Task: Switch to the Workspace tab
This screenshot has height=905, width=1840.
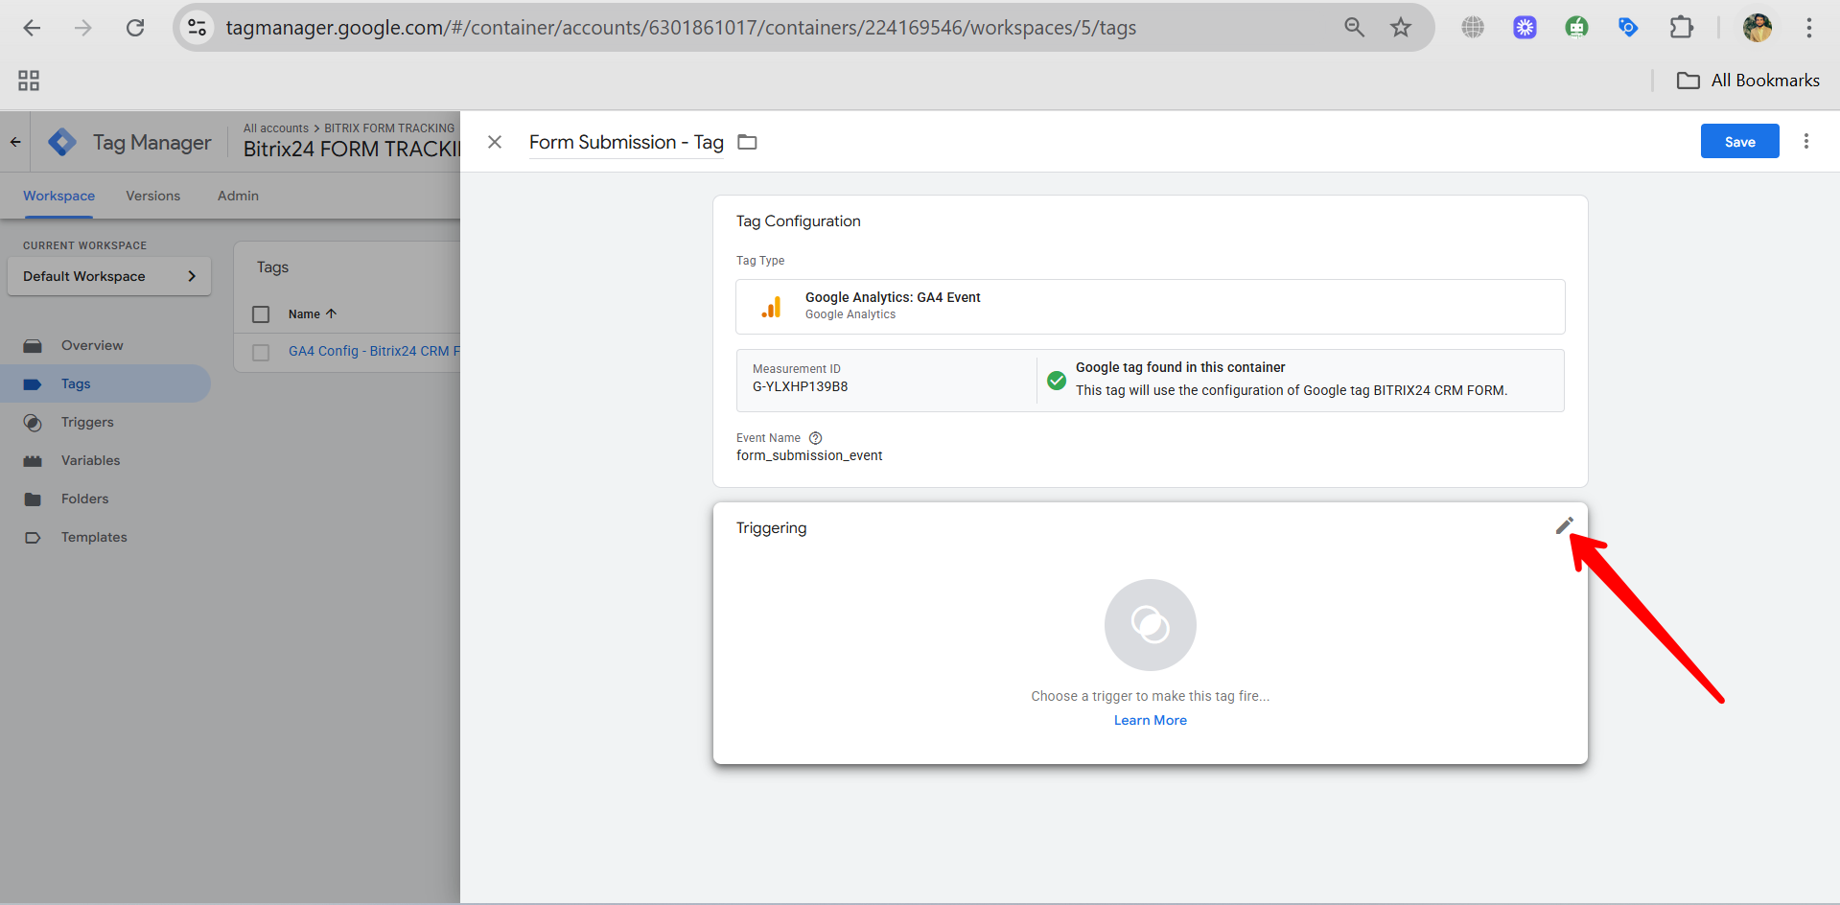Action: click(x=59, y=196)
